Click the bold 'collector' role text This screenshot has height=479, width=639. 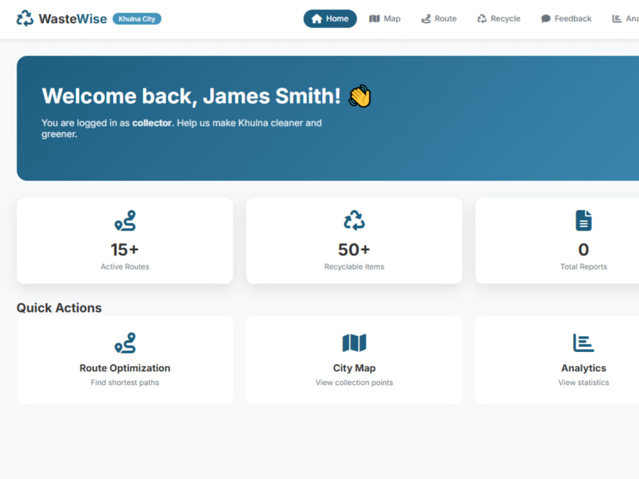151,123
